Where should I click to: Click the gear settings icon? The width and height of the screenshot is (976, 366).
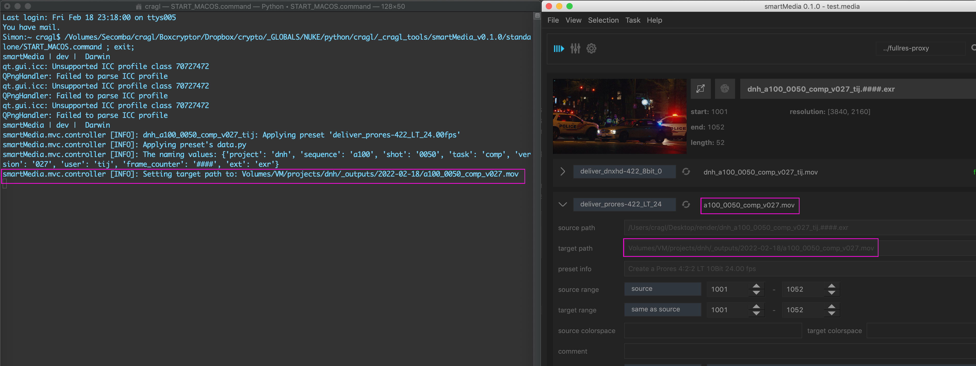point(591,48)
